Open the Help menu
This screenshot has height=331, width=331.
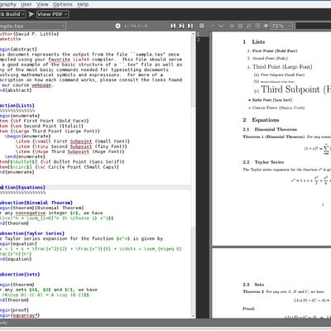[x=83, y=4]
